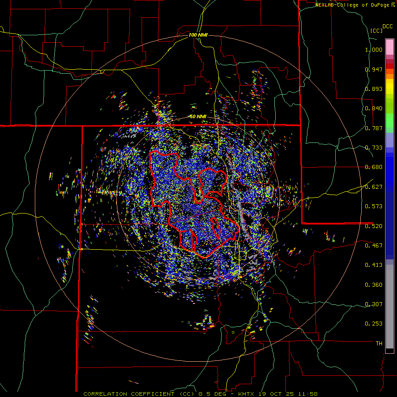
Task: Click the pink top segment of color bar
Action: [390, 47]
